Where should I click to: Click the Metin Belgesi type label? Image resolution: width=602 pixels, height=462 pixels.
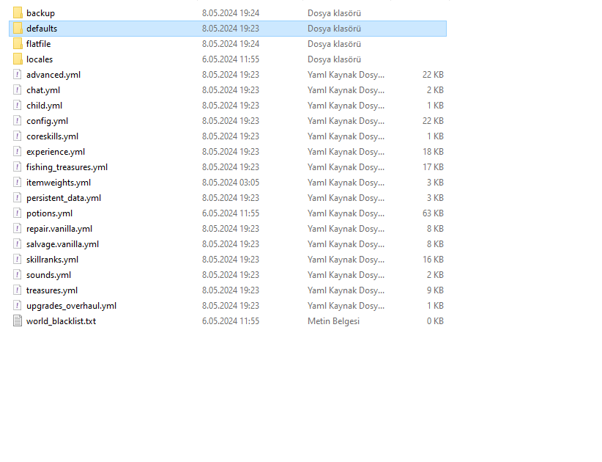click(334, 321)
